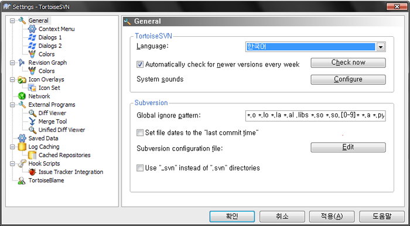Click the 적용(A) apply button
Viewport: 410px width, 226px height.
pyautogui.click(x=332, y=216)
